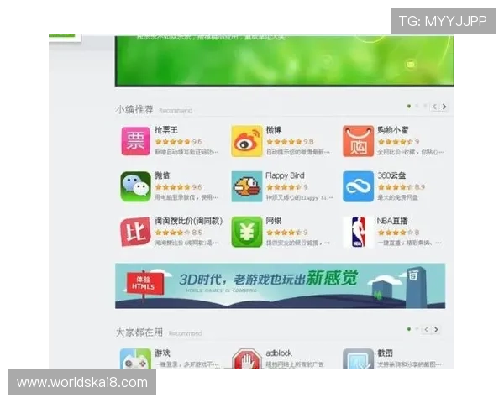Viewport: 504px width, 403px height.
Task: Click the 淘淘搜比价 star rating 8.5
Action: point(179,233)
